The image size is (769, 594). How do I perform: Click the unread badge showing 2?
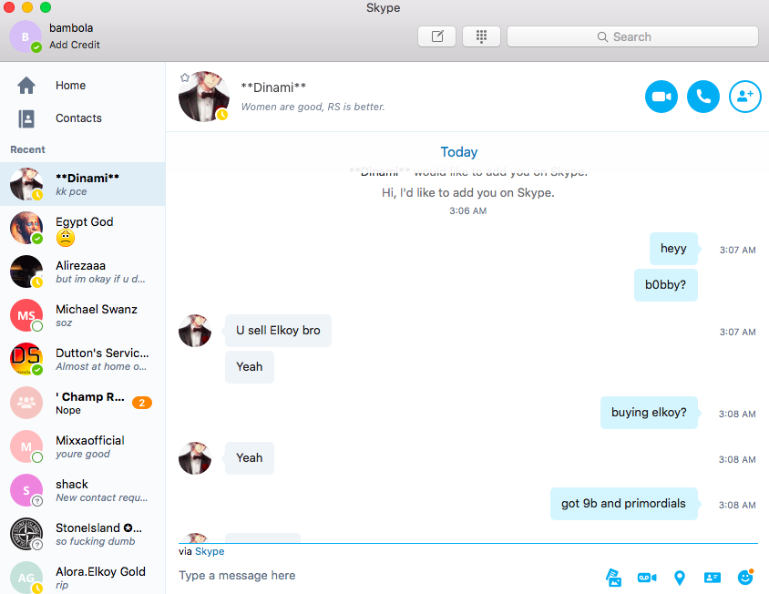point(142,403)
